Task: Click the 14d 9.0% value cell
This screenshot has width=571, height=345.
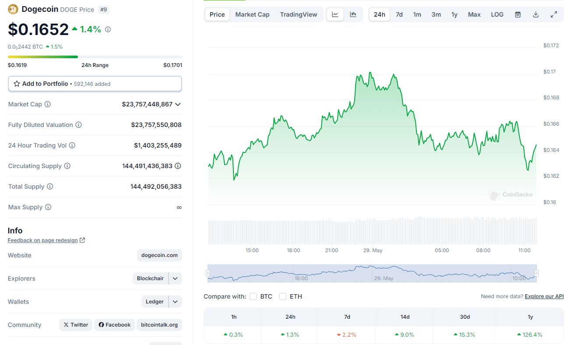Action: (405, 334)
